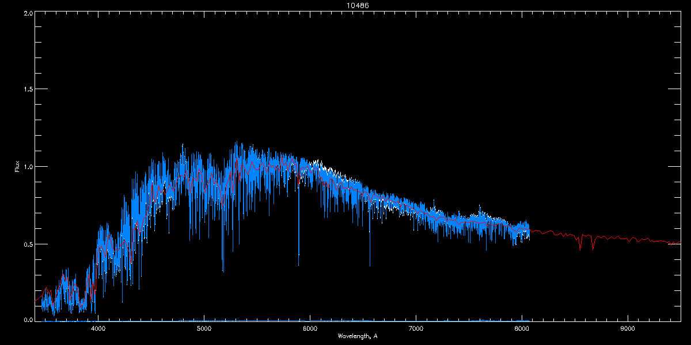The height and width of the screenshot is (345, 691).
Task: Click the second red model dip near 8660 Å
Action: click(593, 248)
